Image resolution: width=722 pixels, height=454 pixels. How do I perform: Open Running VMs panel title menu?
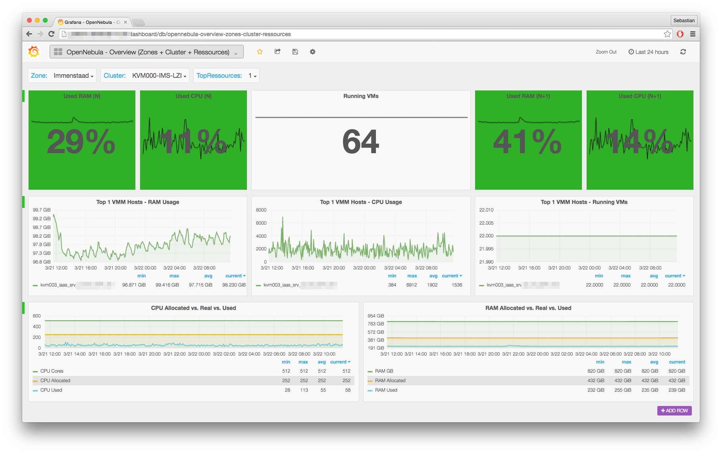[361, 96]
